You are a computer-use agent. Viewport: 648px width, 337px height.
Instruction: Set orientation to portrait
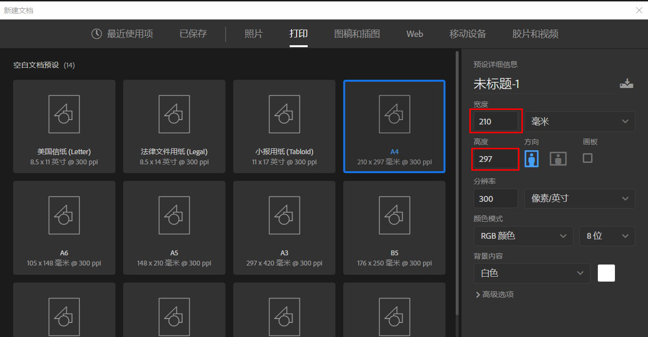(x=531, y=158)
